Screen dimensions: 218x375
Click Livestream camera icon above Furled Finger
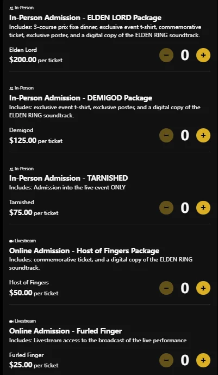(x=11, y=321)
